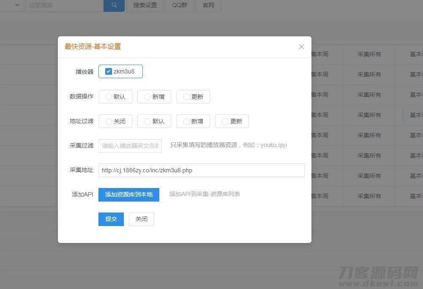Choose 默认 for 地址过滤
Screen dimensions: 423x289
tap(154, 121)
